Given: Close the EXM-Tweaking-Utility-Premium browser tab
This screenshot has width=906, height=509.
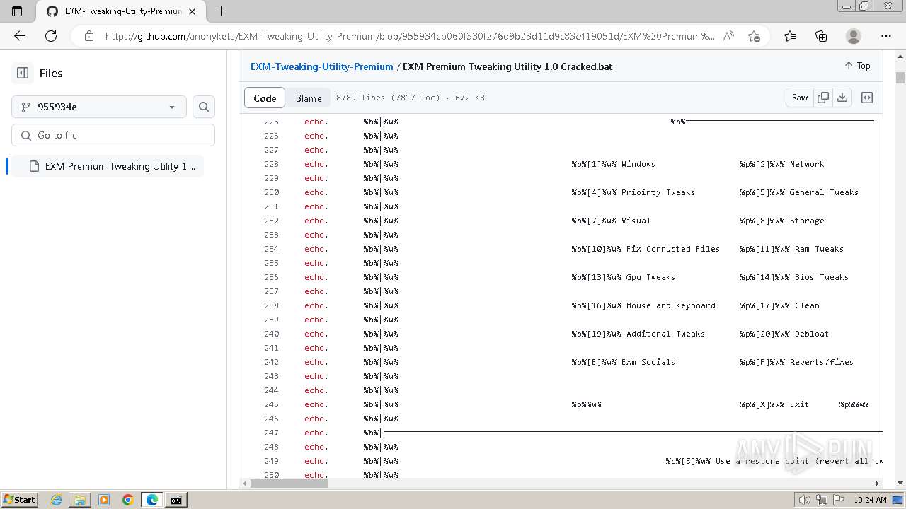Looking at the screenshot, I should pos(192,11).
